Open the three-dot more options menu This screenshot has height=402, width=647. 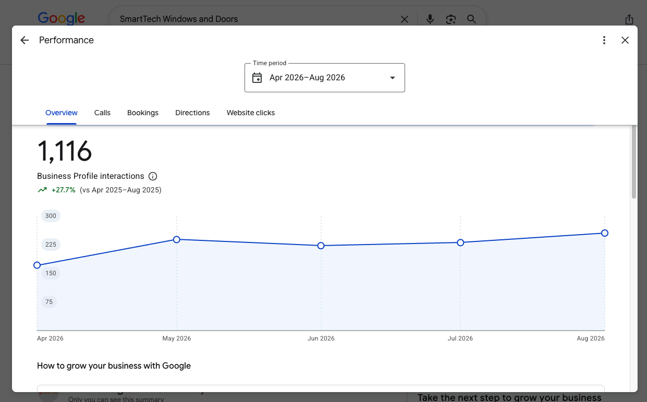pyautogui.click(x=604, y=40)
